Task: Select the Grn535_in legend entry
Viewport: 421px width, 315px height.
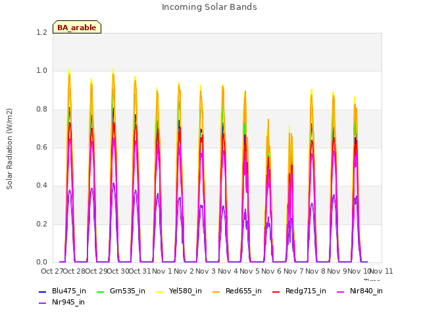Action: (121, 291)
